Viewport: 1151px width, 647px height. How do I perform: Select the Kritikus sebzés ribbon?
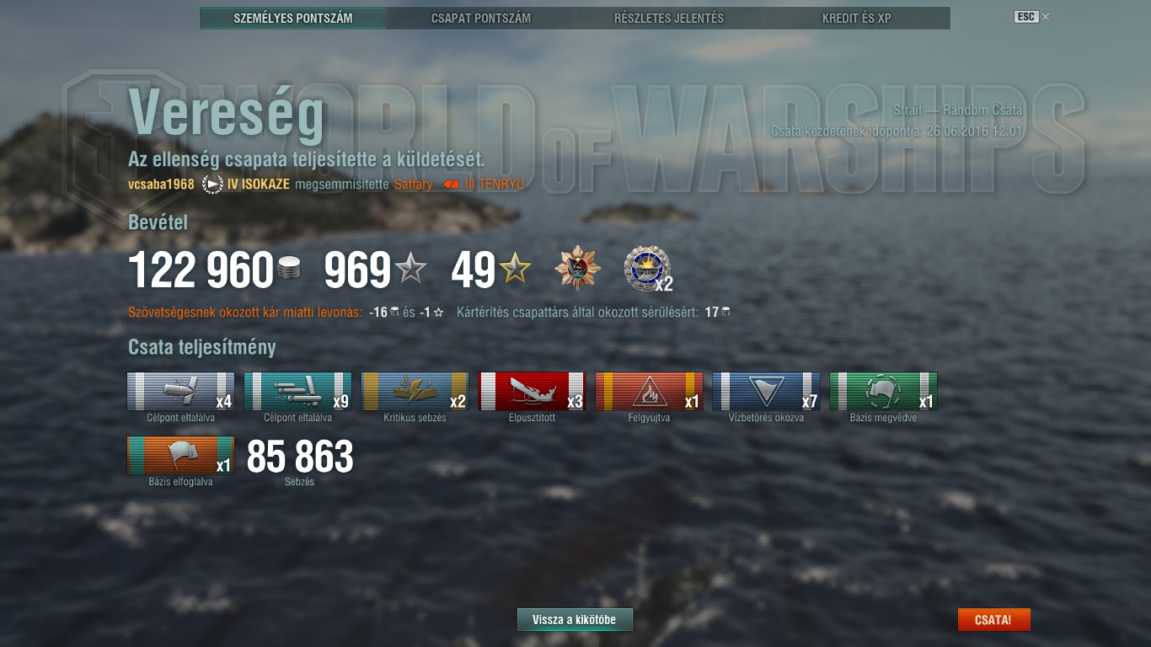click(415, 392)
